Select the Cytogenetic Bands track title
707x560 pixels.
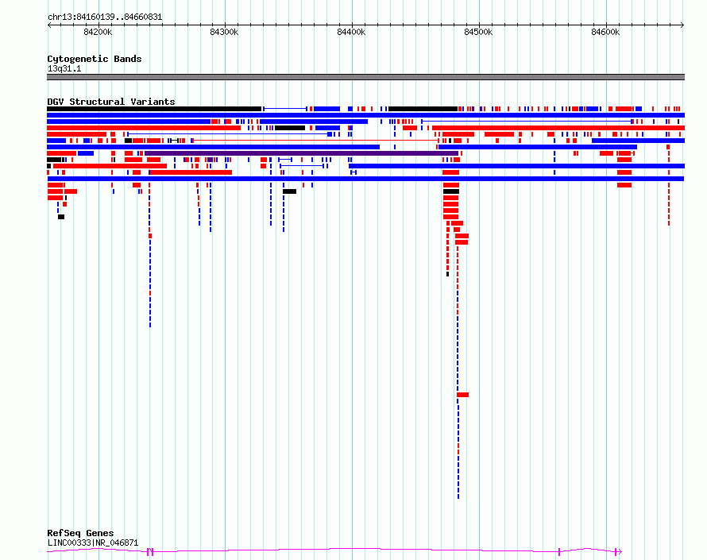click(x=95, y=59)
